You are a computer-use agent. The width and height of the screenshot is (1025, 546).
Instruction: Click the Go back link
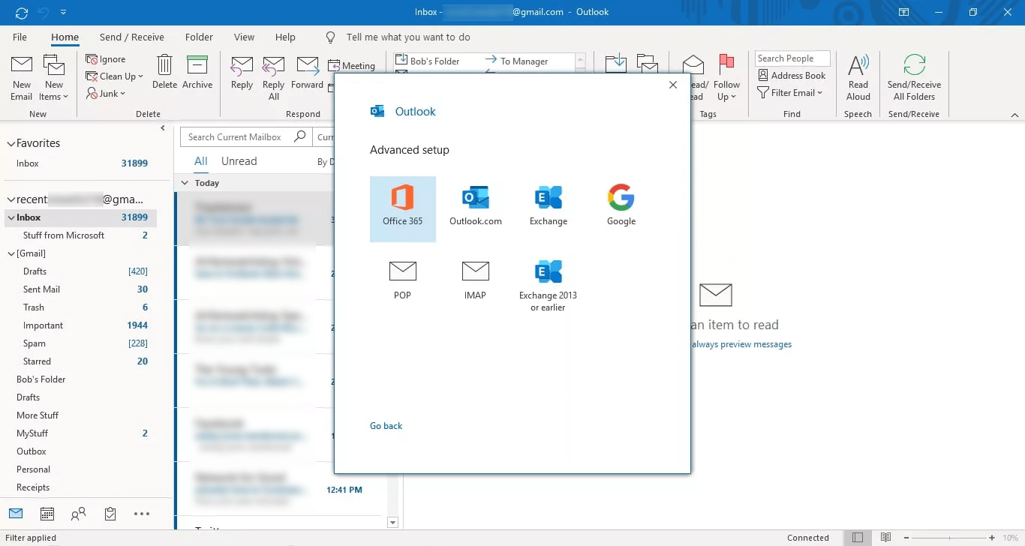pyautogui.click(x=386, y=426)
